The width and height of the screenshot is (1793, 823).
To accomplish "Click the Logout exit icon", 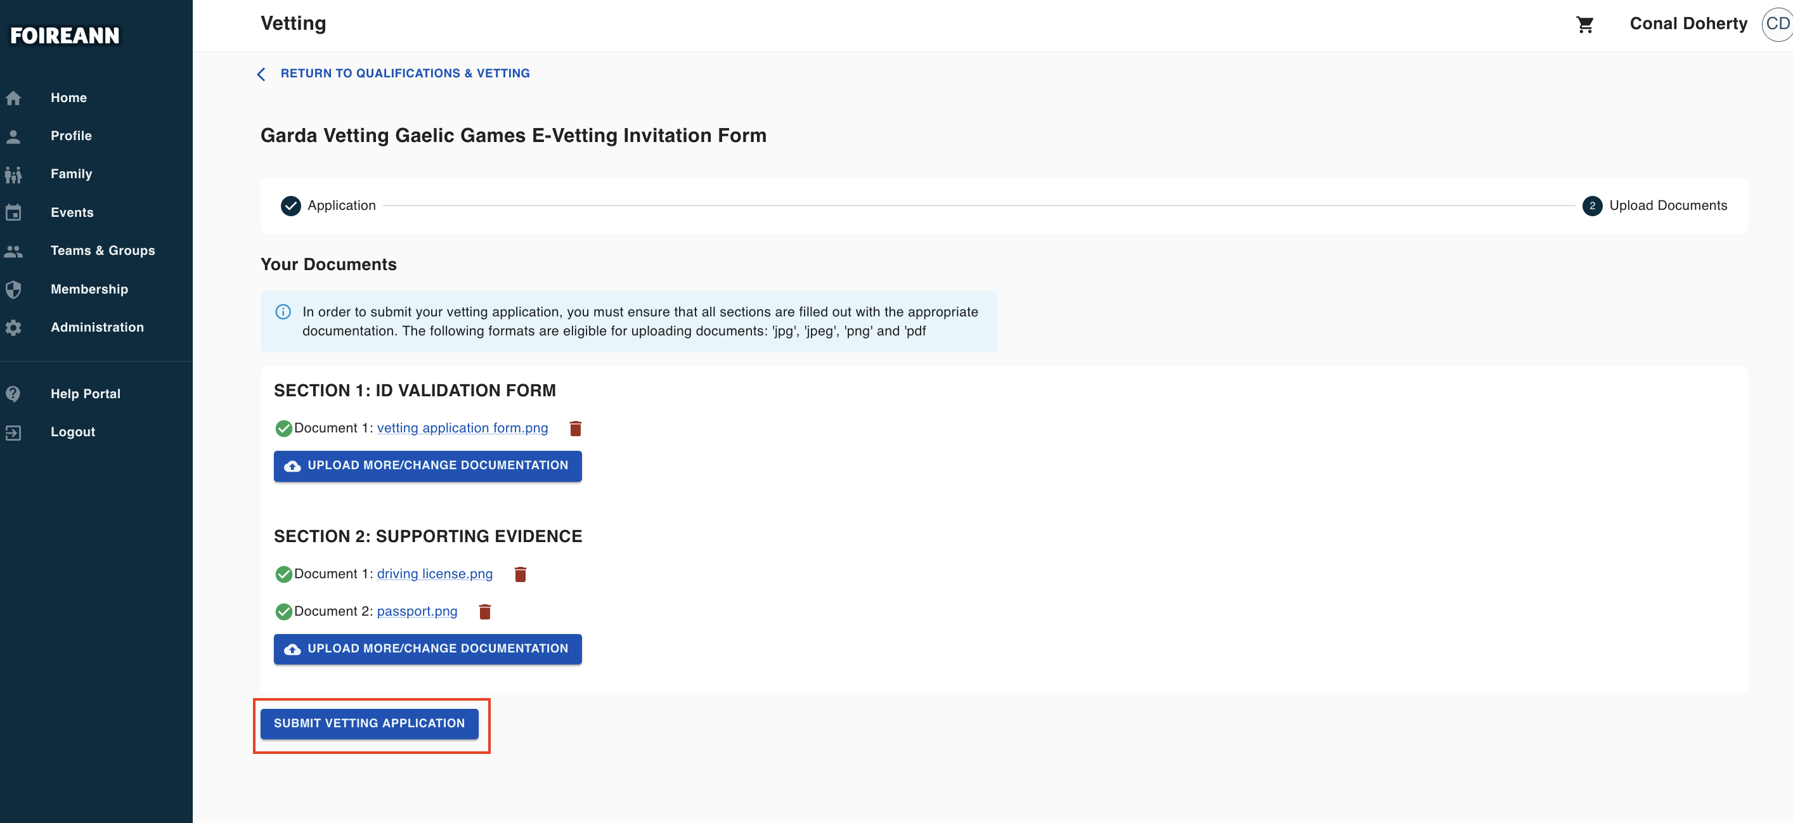I will [x=13, y=432].
